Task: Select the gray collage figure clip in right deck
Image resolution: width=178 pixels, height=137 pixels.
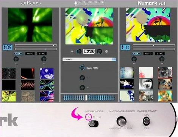Action: pos(146,96)
